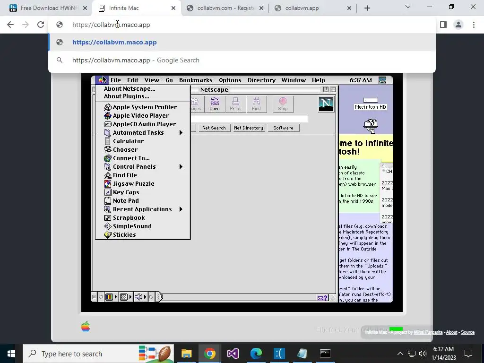Open the Netscape Options menu
Image resolution: width=484 pixels, height=363 pixels.
230,80
